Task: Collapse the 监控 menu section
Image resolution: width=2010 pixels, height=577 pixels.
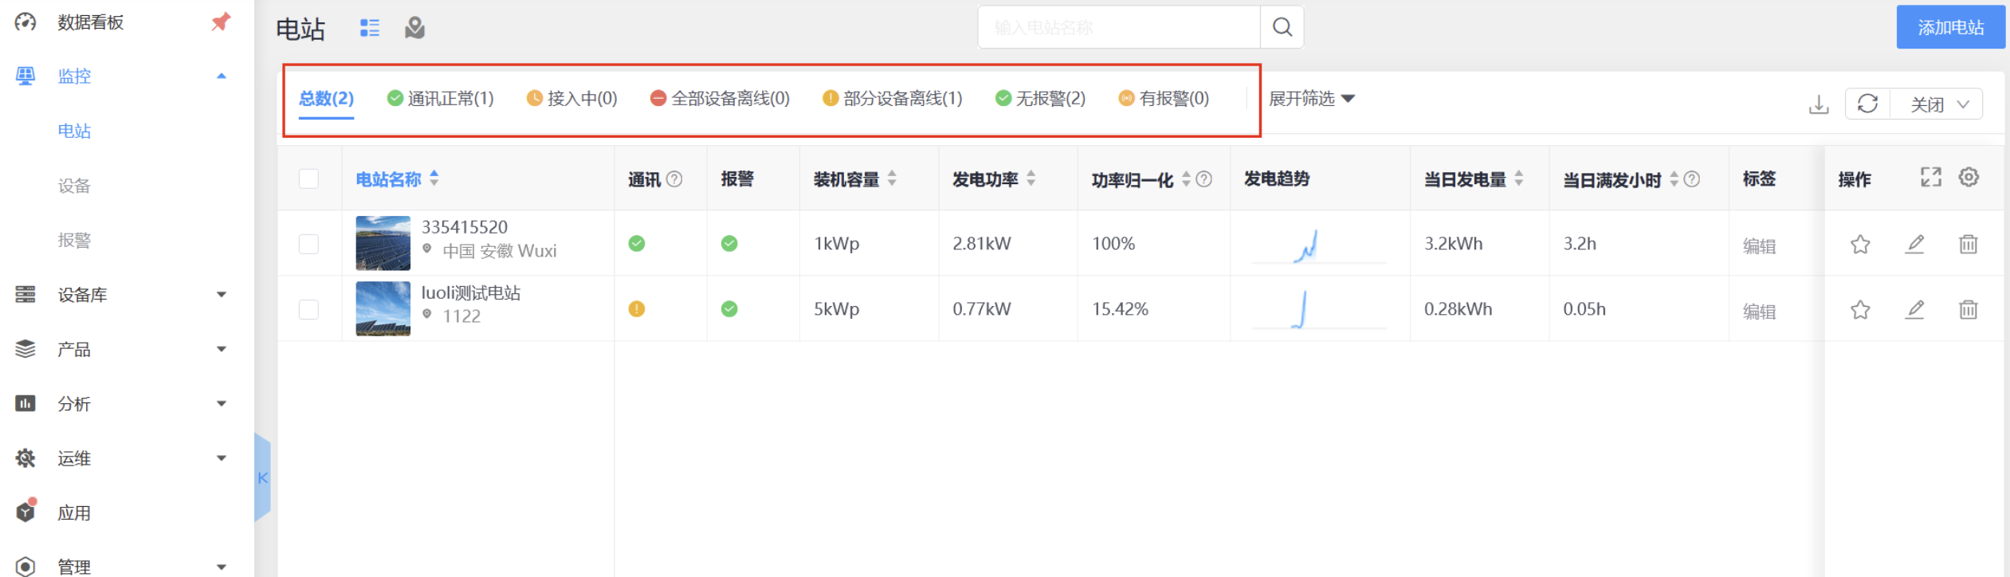Action: (222, 77)
